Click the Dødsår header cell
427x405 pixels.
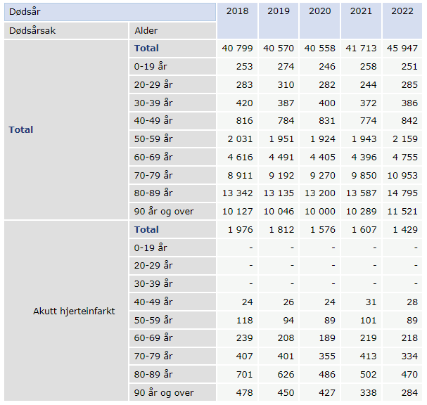coord(110,12)
